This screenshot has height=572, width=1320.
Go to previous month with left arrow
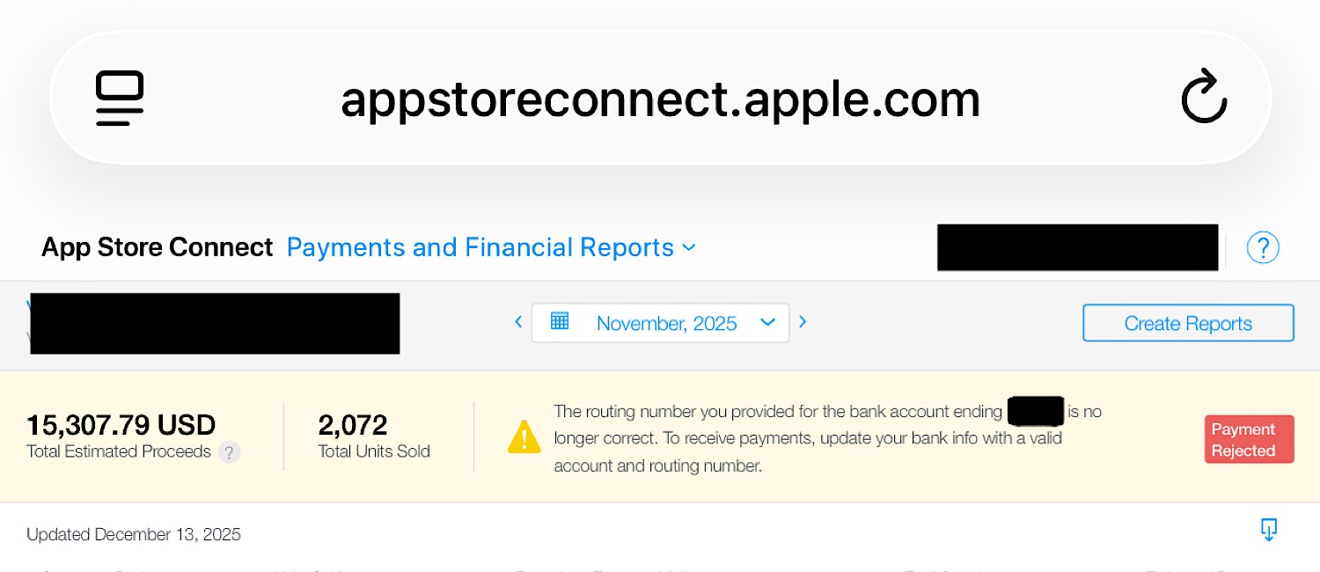(518, 322)
